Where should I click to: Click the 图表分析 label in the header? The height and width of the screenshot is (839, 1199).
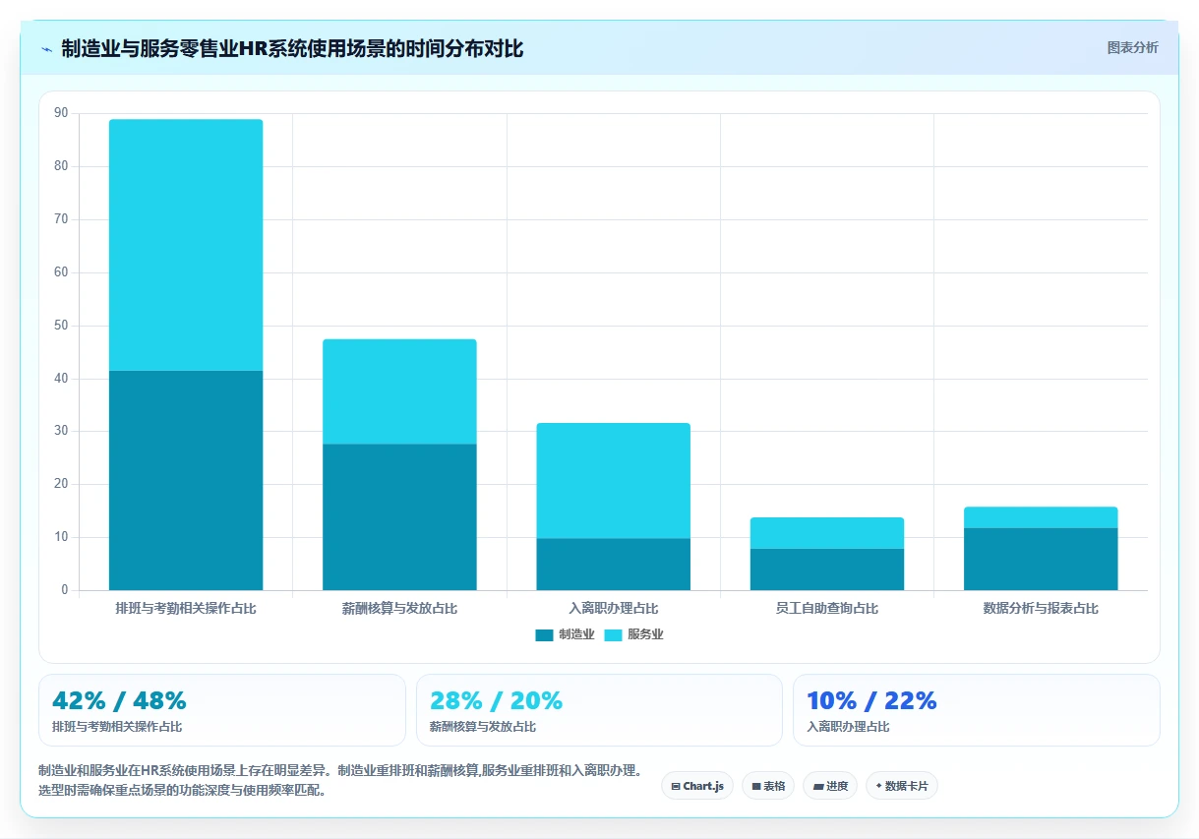[x=1132, y=47]
